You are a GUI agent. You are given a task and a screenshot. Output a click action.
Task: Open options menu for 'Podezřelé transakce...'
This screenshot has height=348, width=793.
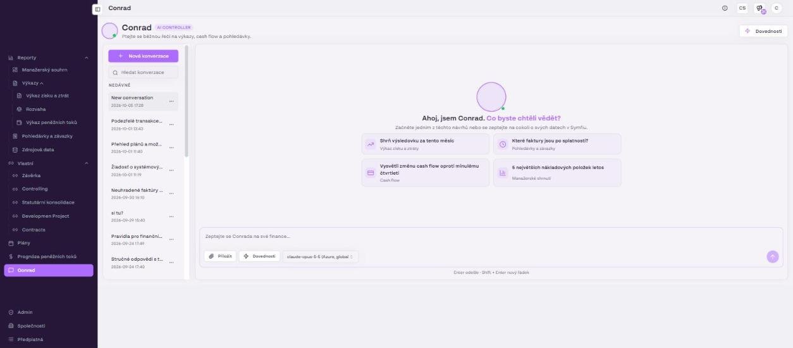[x=171, y=125]
